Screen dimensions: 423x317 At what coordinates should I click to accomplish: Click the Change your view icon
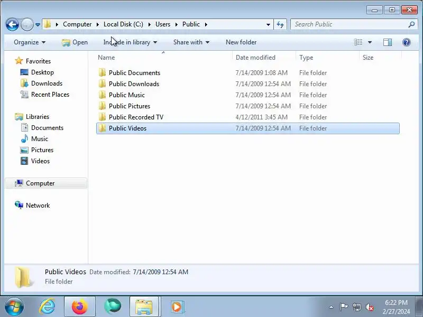(358, 42)
